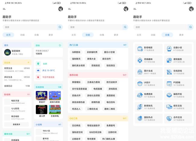This screenshot has width=196, height=141.
Task: Open the 音乐创作 tool
Action: tap(106, 59)
